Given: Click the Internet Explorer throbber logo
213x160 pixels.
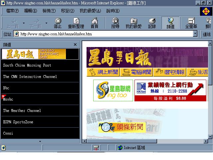Looking at the screenshot, I should pyautogui.click(x=206, y=11).
